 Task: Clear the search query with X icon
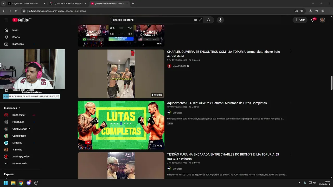tap(200, 20)
